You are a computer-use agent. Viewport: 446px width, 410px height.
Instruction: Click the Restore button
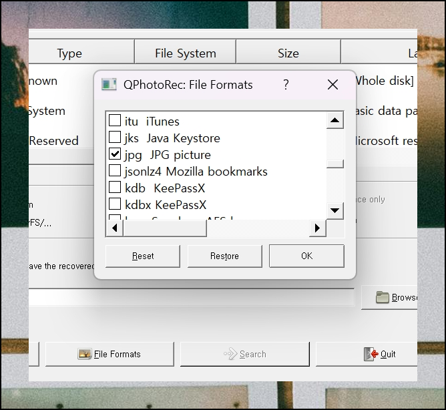[x=225, y=256]
